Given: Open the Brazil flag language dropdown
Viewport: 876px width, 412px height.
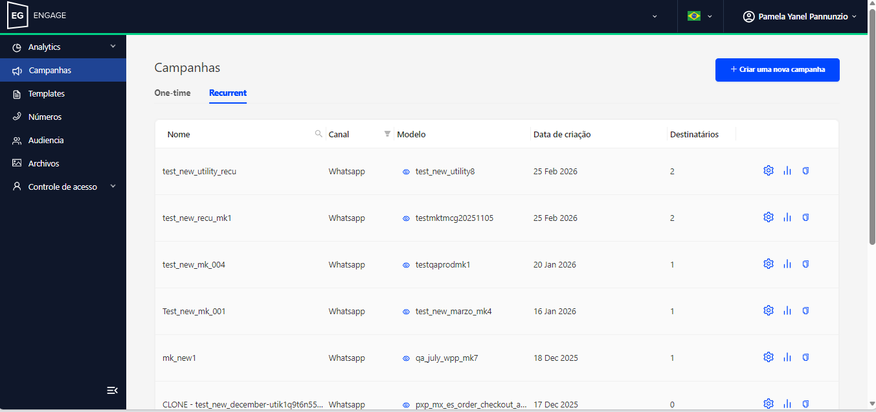Looking at the screenshot, I should 700,16.
